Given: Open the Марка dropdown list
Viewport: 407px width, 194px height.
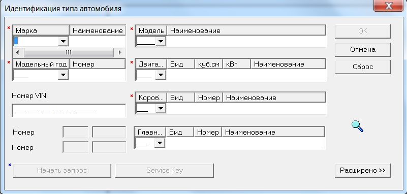Looking at the screenshot, I should coord(63,41).
